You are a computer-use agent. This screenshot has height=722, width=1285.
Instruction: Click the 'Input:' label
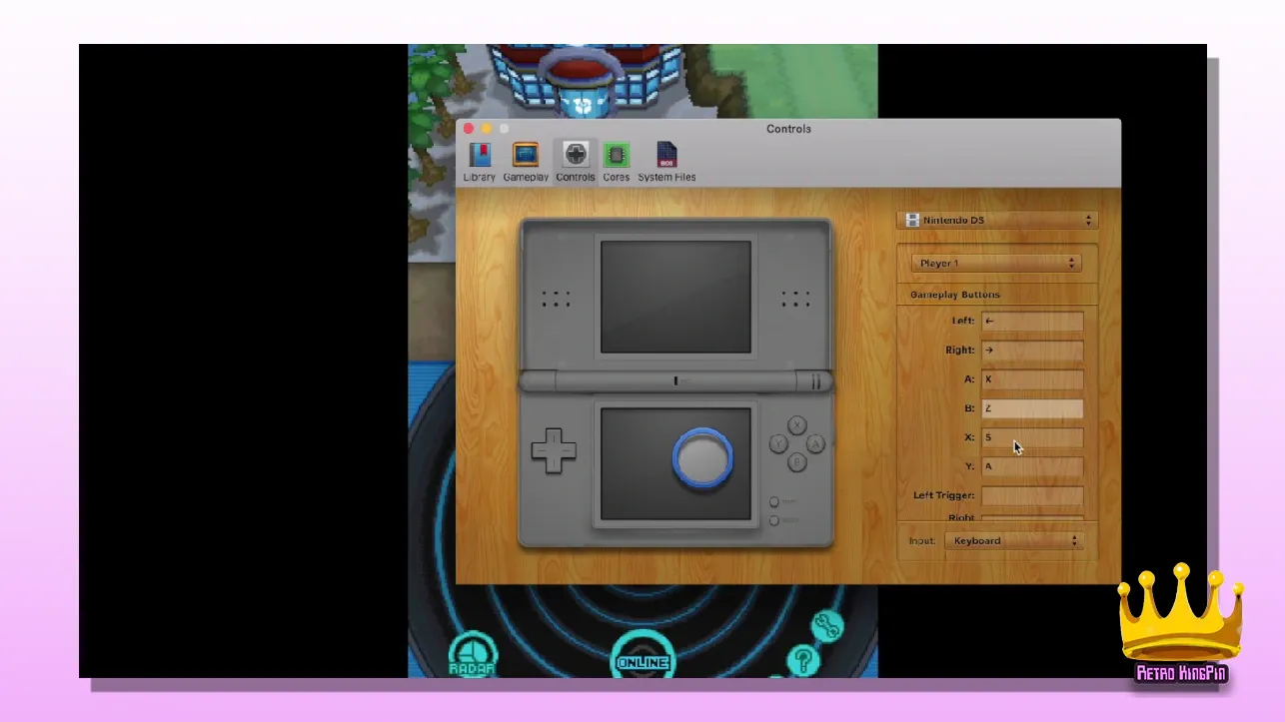(x=922, y=541)
